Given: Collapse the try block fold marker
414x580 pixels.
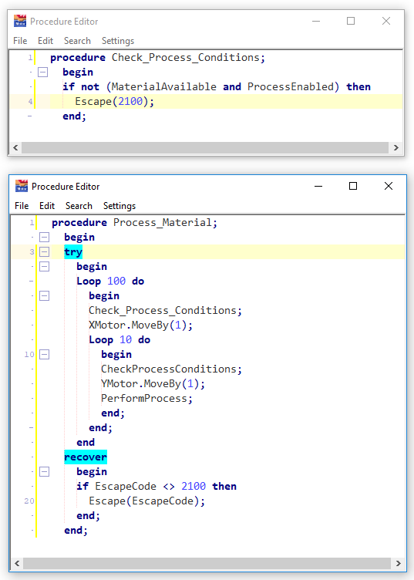Looking at the screenshot, I should tap(45, 252).
